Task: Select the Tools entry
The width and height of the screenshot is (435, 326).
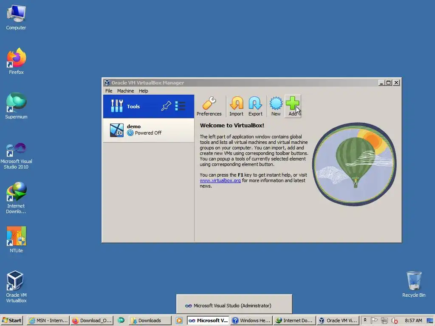Action: click(x=149, y=107)
